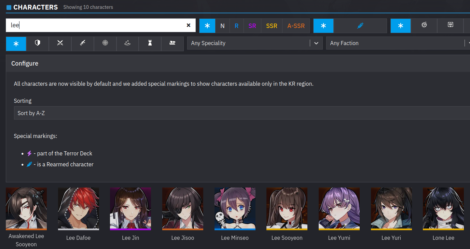Open the Any Speciality dropdown

tap(254, 43)
